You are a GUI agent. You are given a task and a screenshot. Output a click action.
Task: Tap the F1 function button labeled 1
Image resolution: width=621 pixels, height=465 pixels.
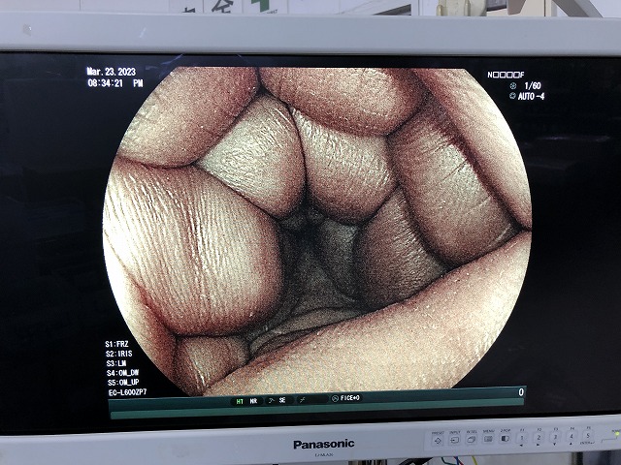click(522, 438)
